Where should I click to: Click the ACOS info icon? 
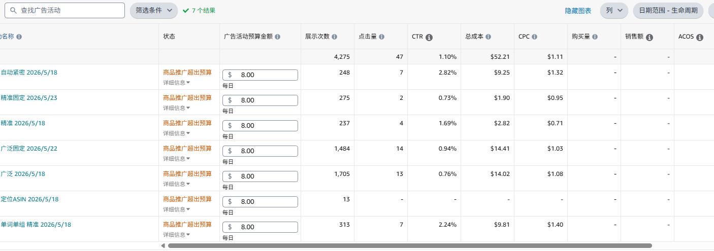coord(700,38)
